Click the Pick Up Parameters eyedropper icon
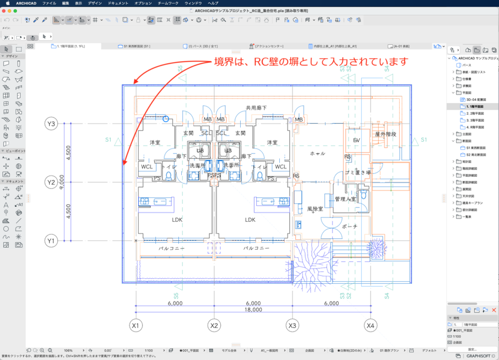This screenshot has height=360, width=499. 36,20
